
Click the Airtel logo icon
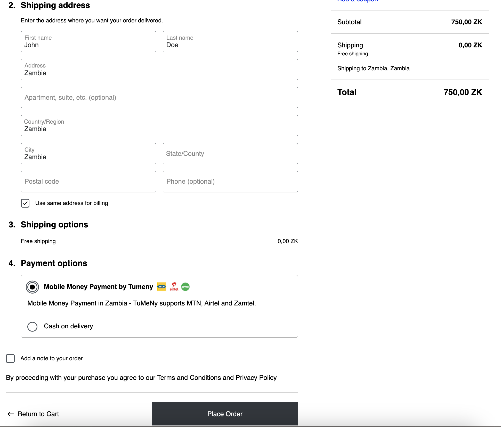tap(174, 287)
